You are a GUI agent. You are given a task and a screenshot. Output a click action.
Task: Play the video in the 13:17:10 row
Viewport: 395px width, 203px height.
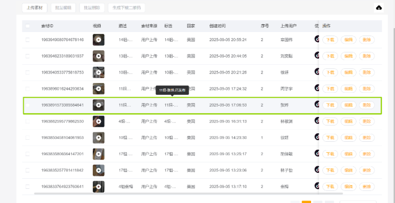[x=99, y=186]
